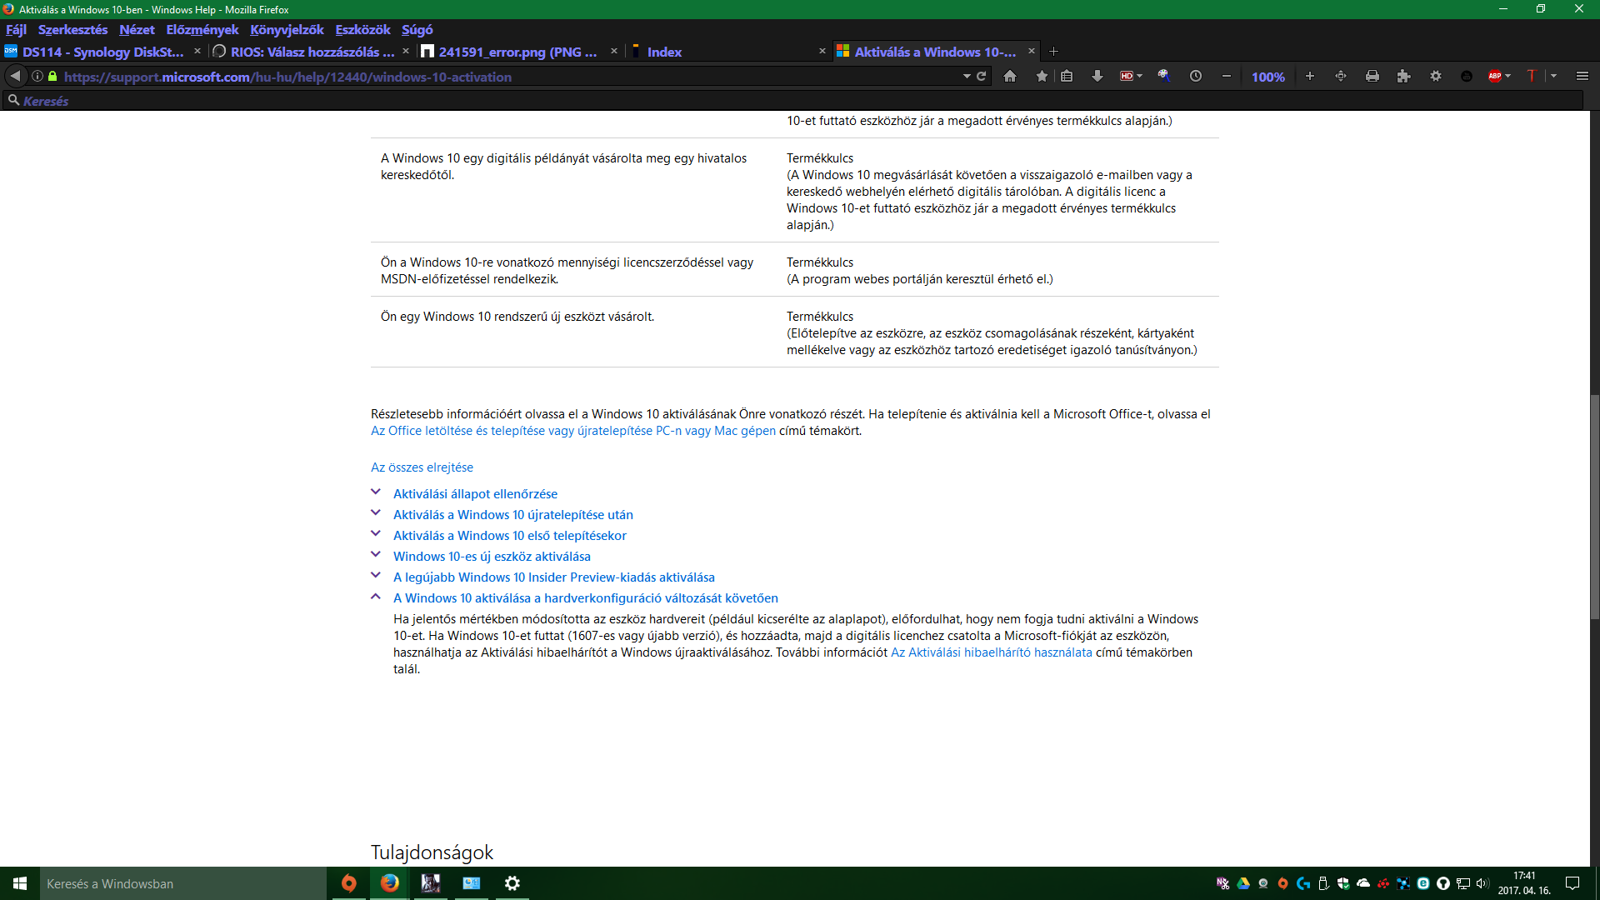Click the Keresés search field below toolbar
This screenshot has height=900, width=1600.
(792, 101)
